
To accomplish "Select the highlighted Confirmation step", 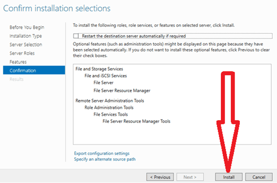I will [34, 70].
